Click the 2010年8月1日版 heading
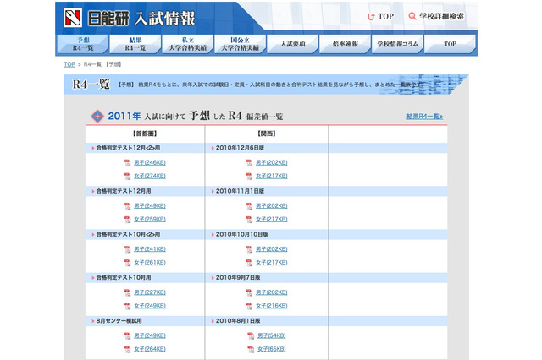542x360 pixels. click(238, 321)
